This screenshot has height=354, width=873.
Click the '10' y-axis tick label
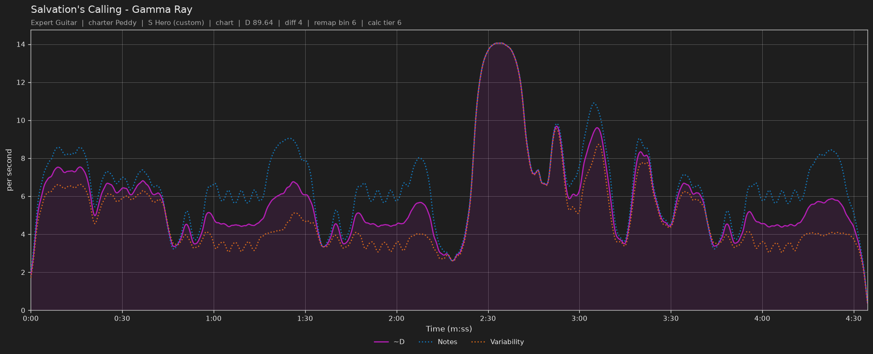click(x=22, y=121)
